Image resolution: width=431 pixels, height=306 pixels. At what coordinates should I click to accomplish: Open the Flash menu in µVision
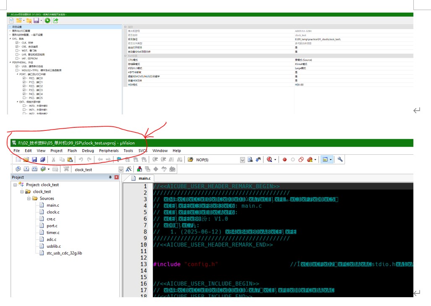[72, 150]
